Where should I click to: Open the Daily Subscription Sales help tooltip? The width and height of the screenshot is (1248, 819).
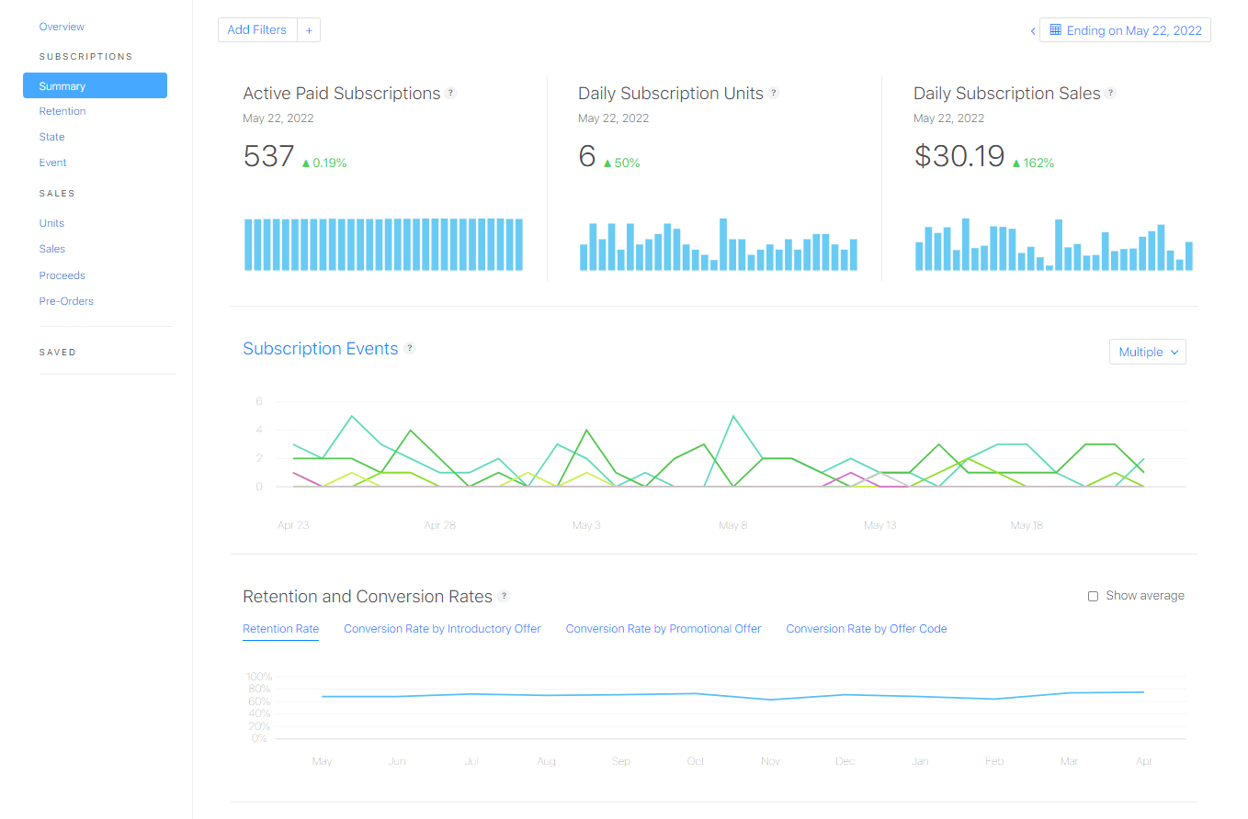1111,92
